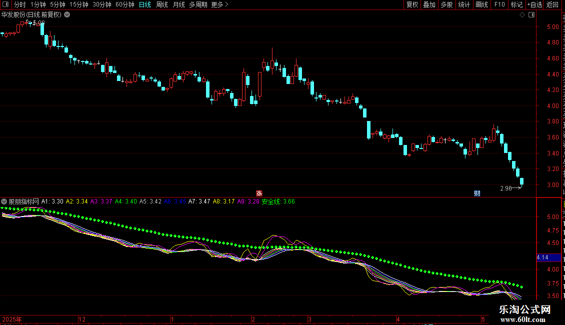Click month 5 on the time axis
Viewport: 565px width, 325px height.
click(x=483, y=319)
